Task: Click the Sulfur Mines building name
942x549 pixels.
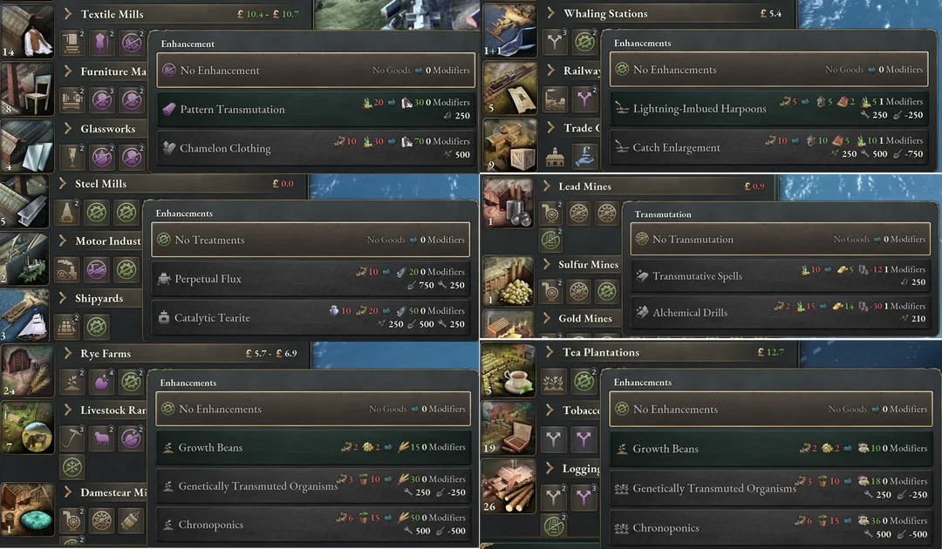Action: click(x=588, y=264)
